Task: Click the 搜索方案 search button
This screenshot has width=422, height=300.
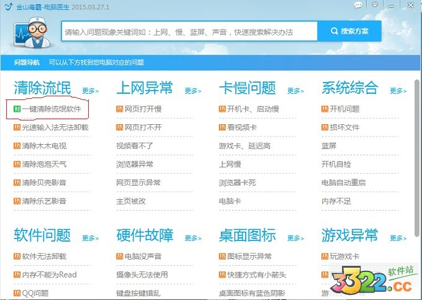Action: (349, 31)
